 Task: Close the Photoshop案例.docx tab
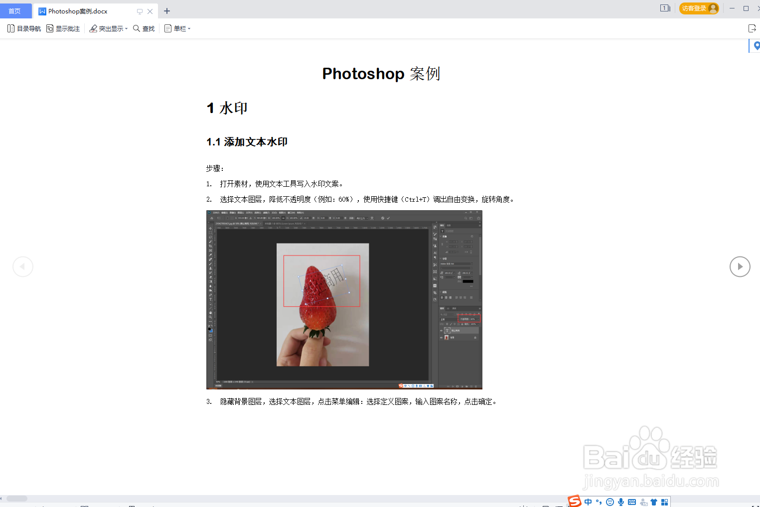coord(150,11)
